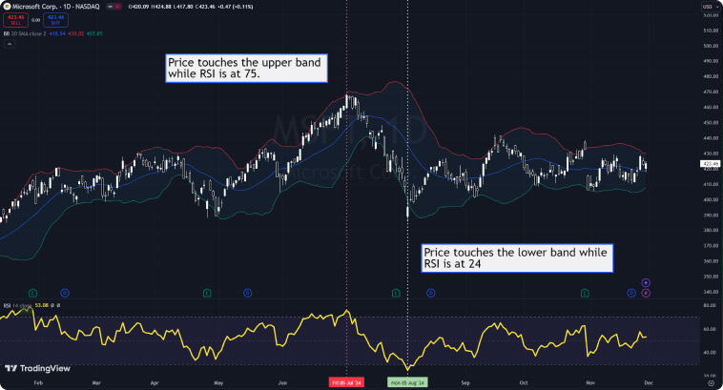Viewport: 723px width, 390px height.
Task: Click the dividend D marker near mid-August
Action: pos(431,293)
